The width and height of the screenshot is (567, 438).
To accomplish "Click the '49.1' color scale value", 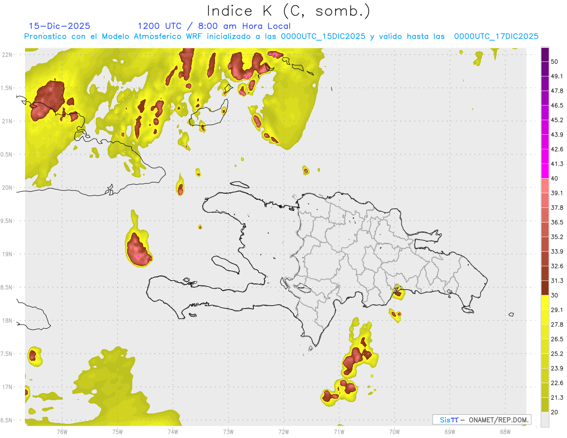I will tap(557, 76).
